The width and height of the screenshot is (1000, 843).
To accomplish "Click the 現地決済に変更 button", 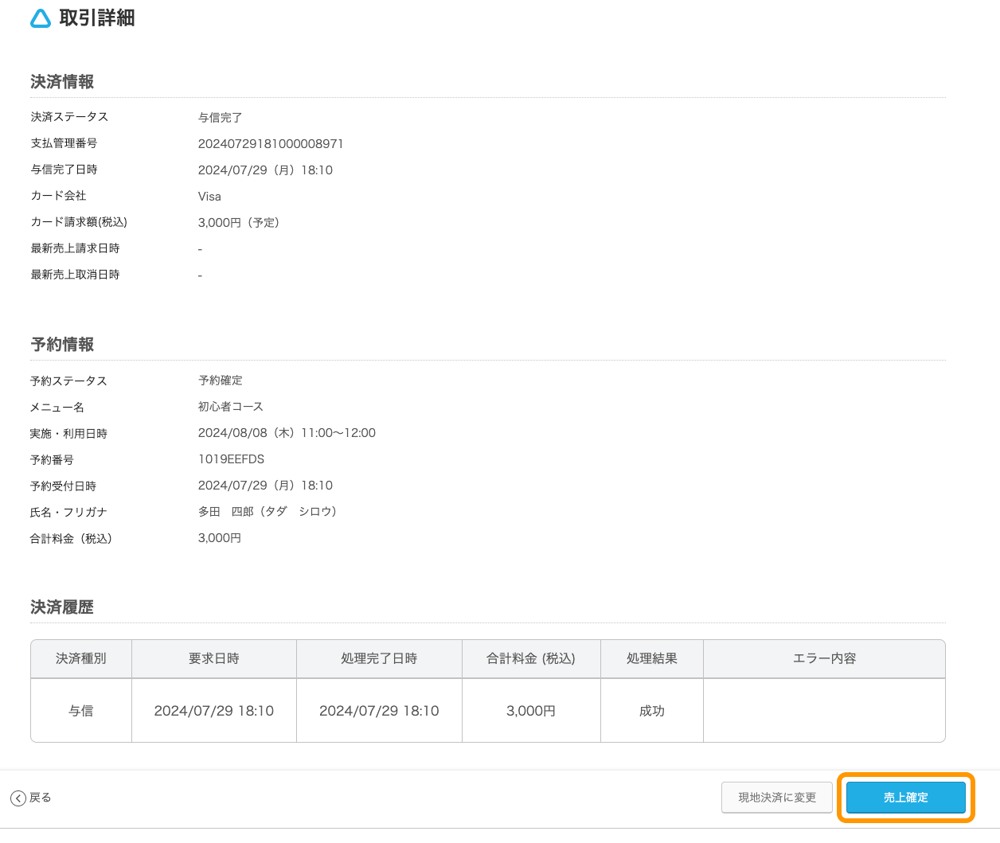I will pyautogui.click(x=777, y=797).
